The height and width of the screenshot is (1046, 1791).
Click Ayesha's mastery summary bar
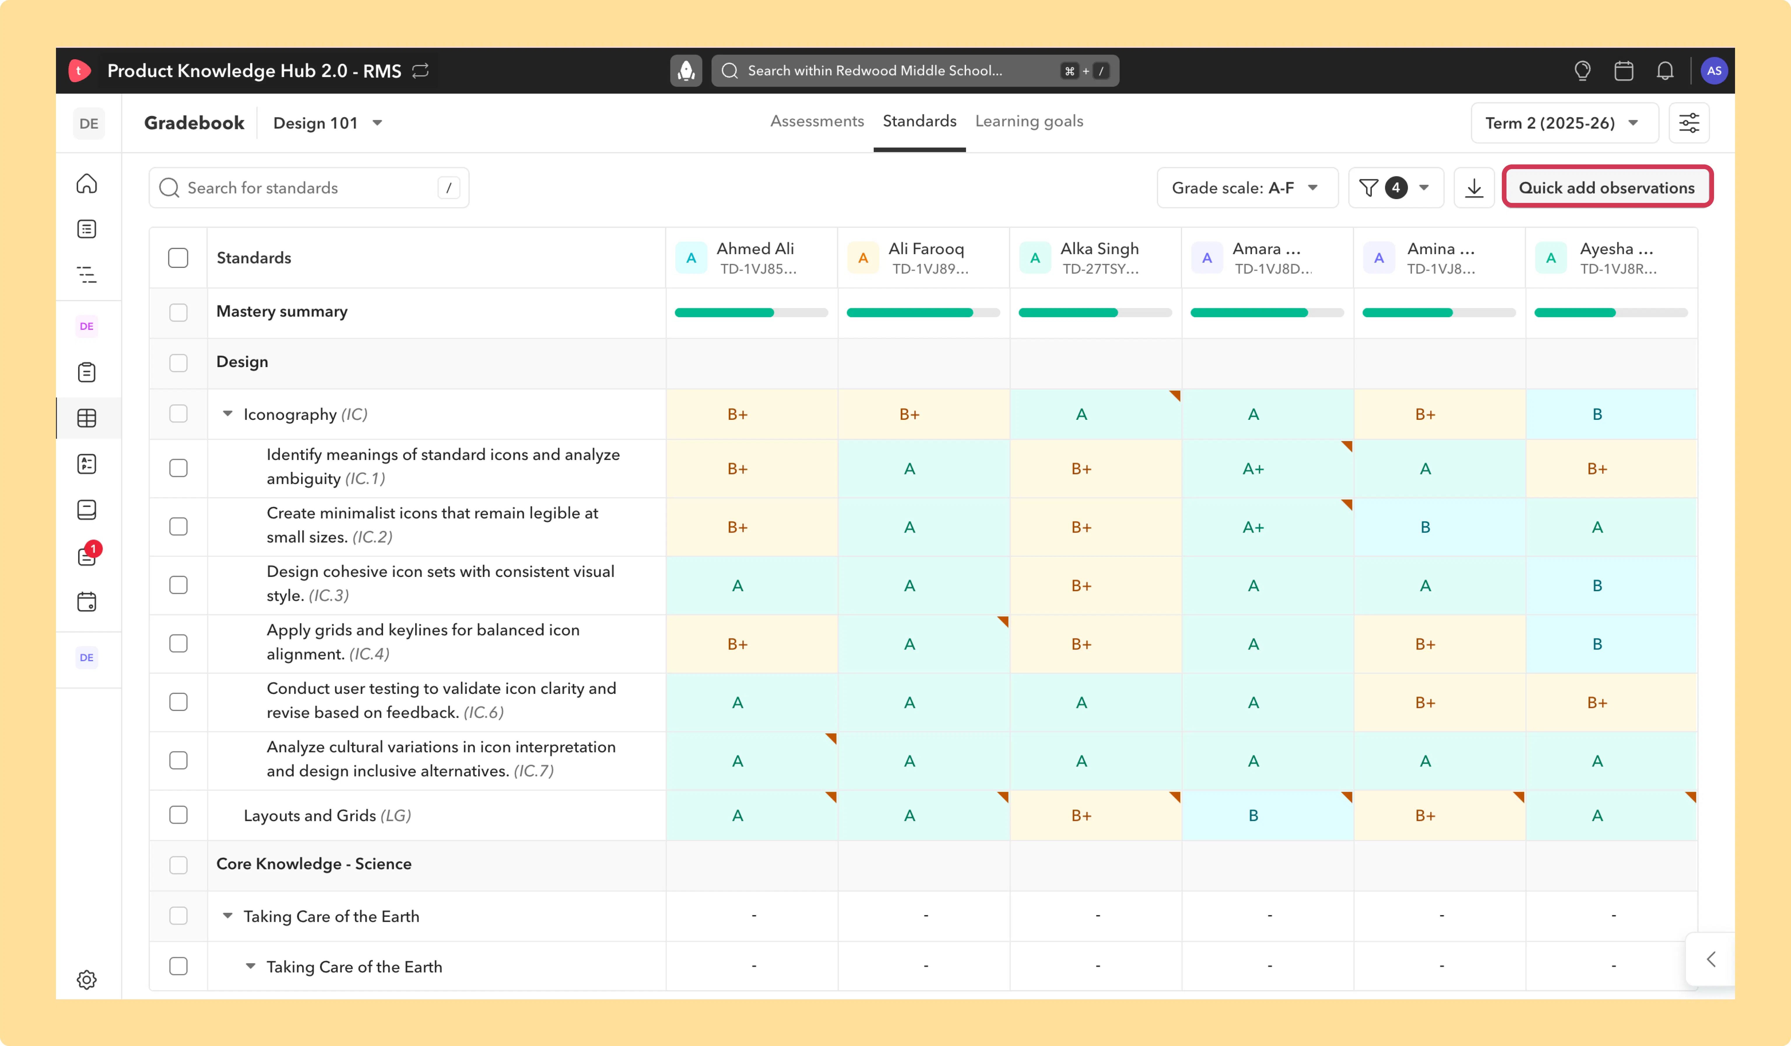[1611, 313]
